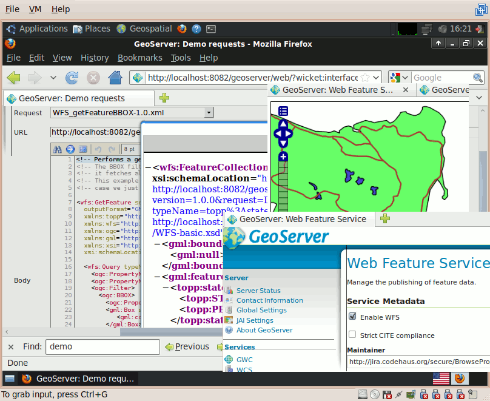Open the Firefox Bookmarks menu

140,58
